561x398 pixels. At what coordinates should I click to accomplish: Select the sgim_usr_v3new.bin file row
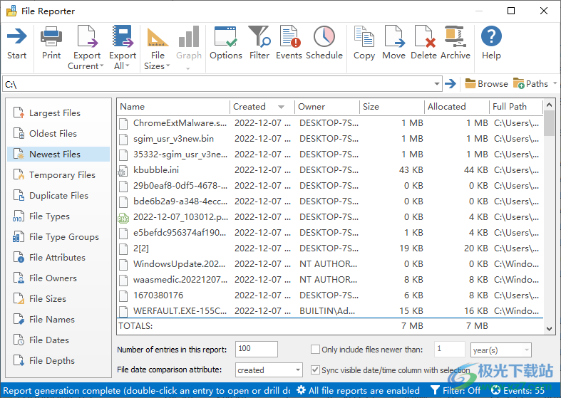point(330,139)
